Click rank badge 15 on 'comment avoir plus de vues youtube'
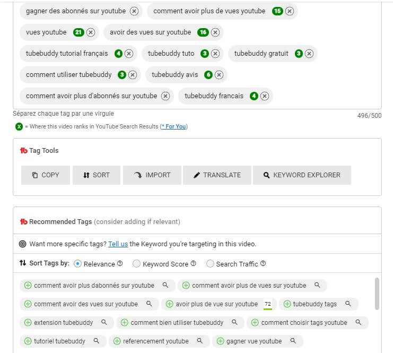The height and width of the screenshot is (353, 393). pyautogui.click(x=277, y=11)
